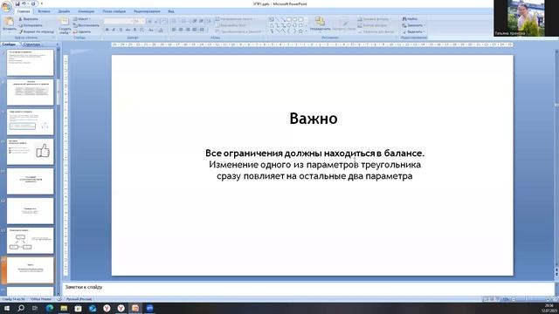The image size is (559, 314).
Task: Align text right
Action: pyautogui.click(x=188, y=30)
